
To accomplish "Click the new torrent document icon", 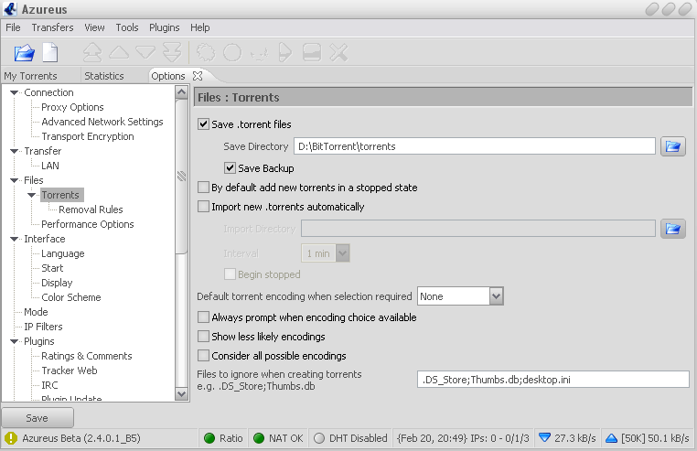I will point(49,52).
